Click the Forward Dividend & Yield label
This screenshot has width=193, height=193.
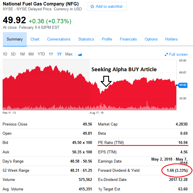click(x=119, y=171)
